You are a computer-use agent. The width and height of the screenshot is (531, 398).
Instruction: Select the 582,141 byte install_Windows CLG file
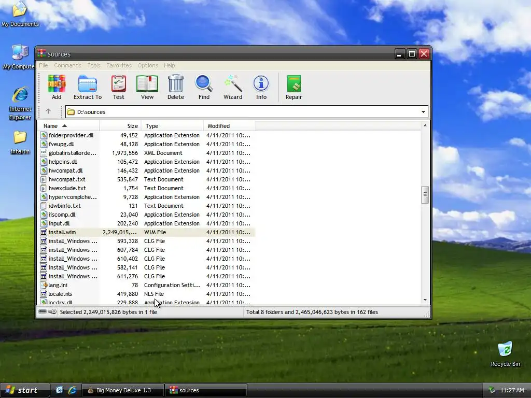click(146, 267)
